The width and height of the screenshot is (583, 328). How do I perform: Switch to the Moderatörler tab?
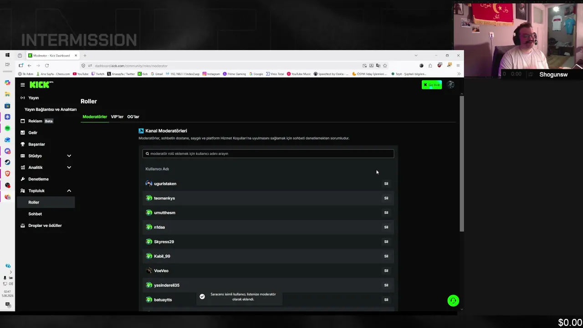pos(95,117)
